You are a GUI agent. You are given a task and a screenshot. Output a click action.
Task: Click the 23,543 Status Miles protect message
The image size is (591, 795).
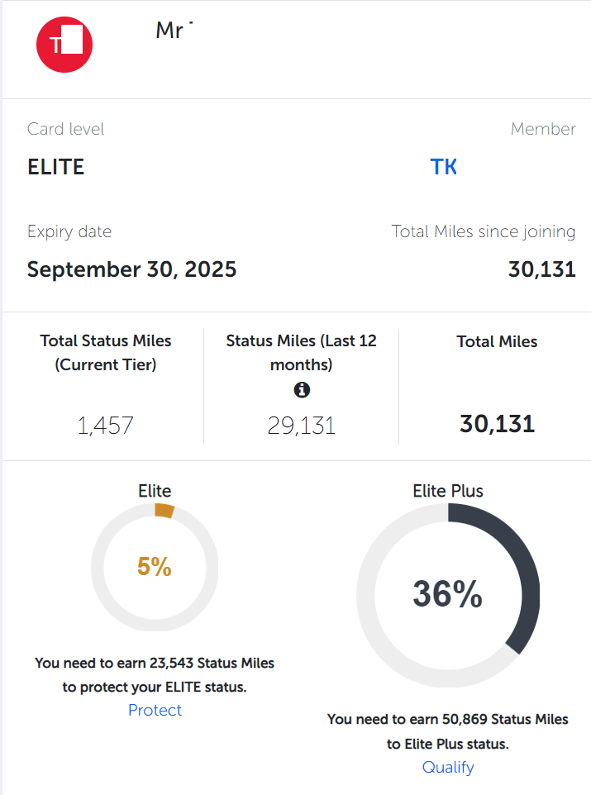(155, 675)
